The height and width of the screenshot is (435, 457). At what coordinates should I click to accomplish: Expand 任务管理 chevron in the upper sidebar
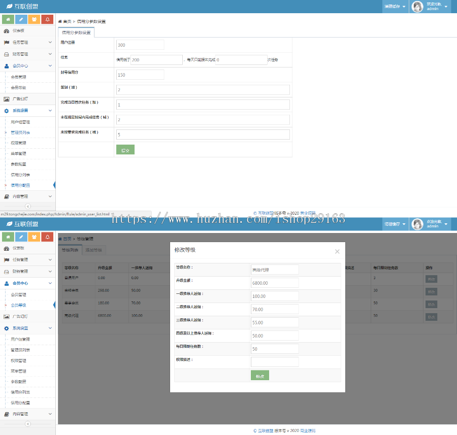[50, 42]
